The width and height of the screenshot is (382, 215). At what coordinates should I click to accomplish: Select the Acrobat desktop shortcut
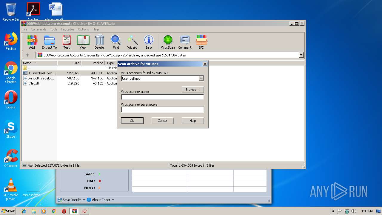(x=33, y=11)
